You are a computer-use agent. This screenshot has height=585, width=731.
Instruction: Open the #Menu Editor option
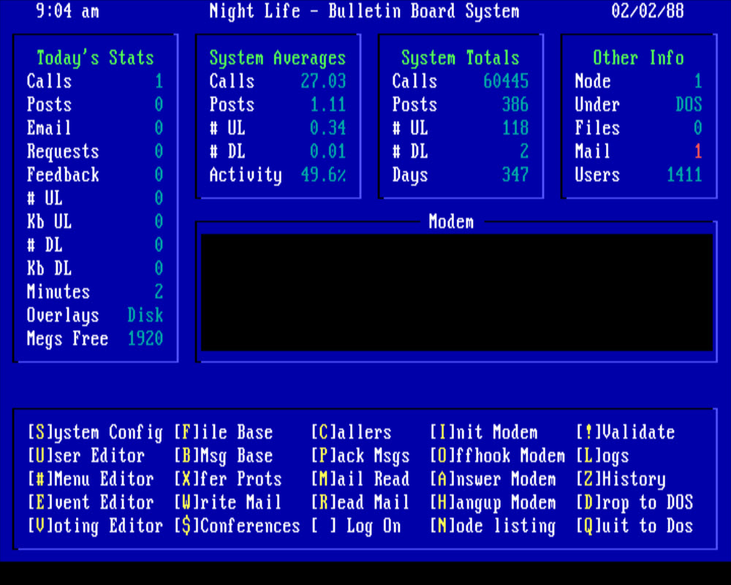(91, 479)
